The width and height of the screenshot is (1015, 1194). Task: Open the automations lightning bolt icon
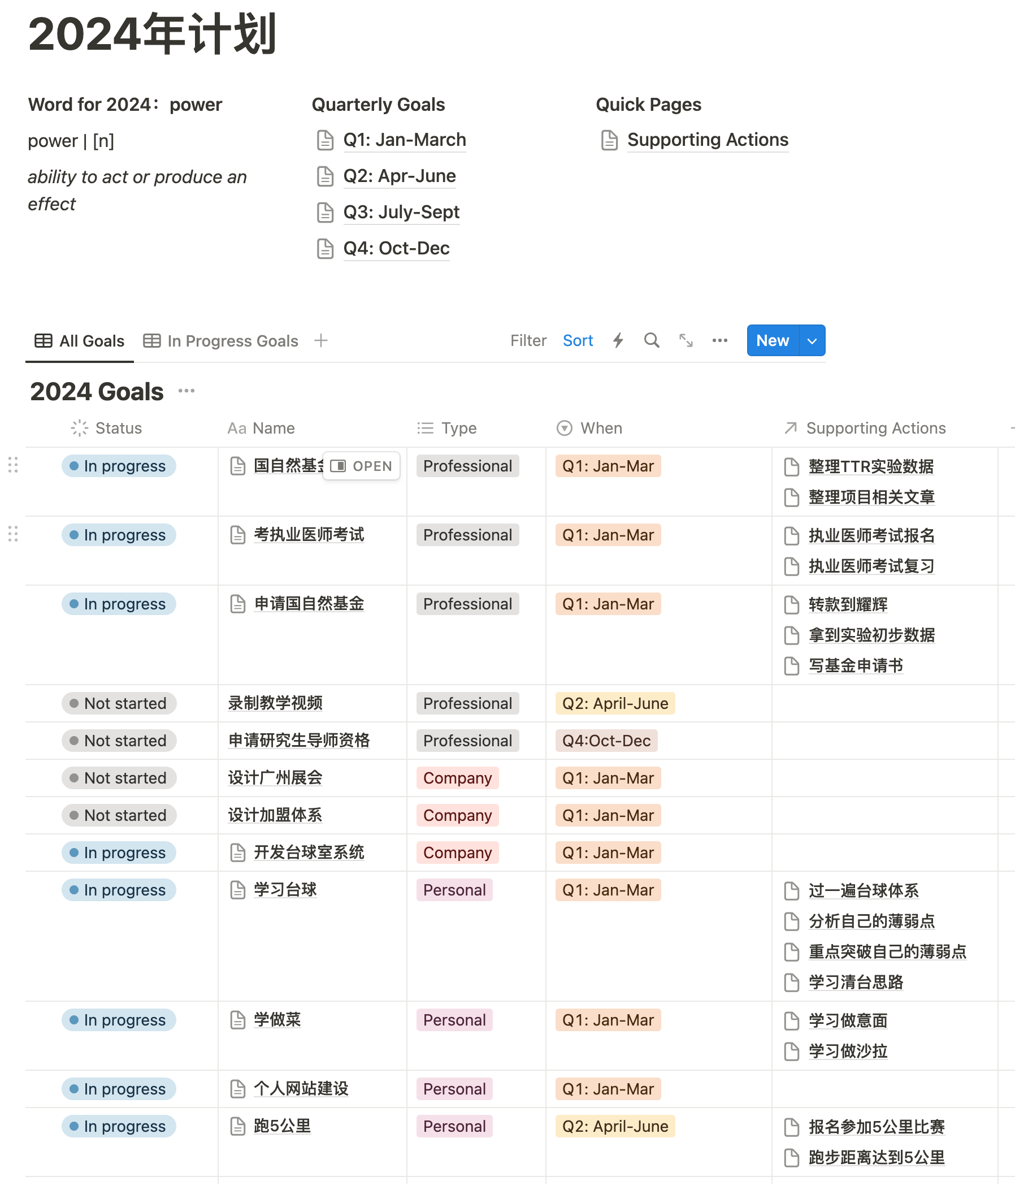coord(618,341)
